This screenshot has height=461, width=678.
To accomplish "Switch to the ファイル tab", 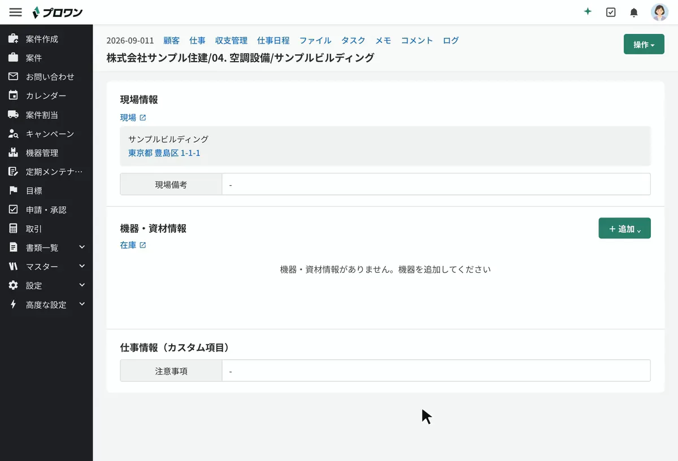I will pyautogui.click(x=315, y=41).
